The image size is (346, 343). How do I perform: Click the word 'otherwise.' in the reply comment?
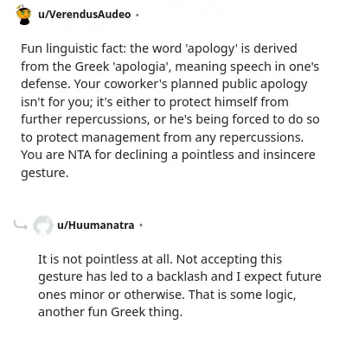(155, 295)
